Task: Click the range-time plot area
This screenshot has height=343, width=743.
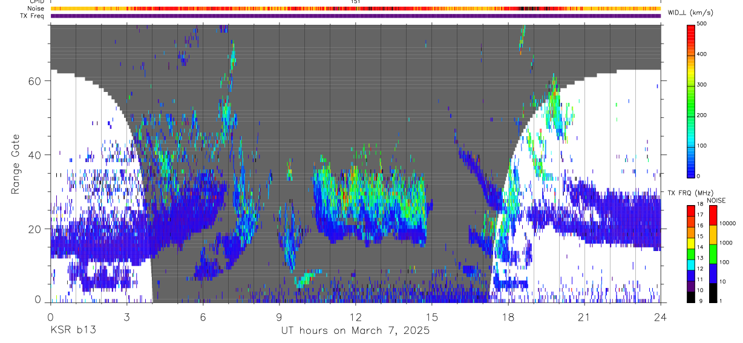Action: [356, 163]
